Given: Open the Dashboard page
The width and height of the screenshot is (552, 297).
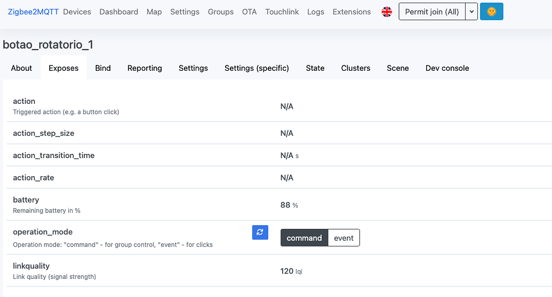Looking at the screenshot, I should pos(119,12).
